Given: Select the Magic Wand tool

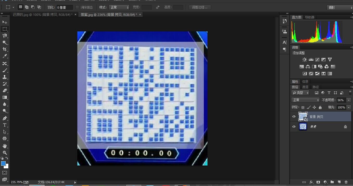Looking at the screenshot, I should click(x=5, y=43).
